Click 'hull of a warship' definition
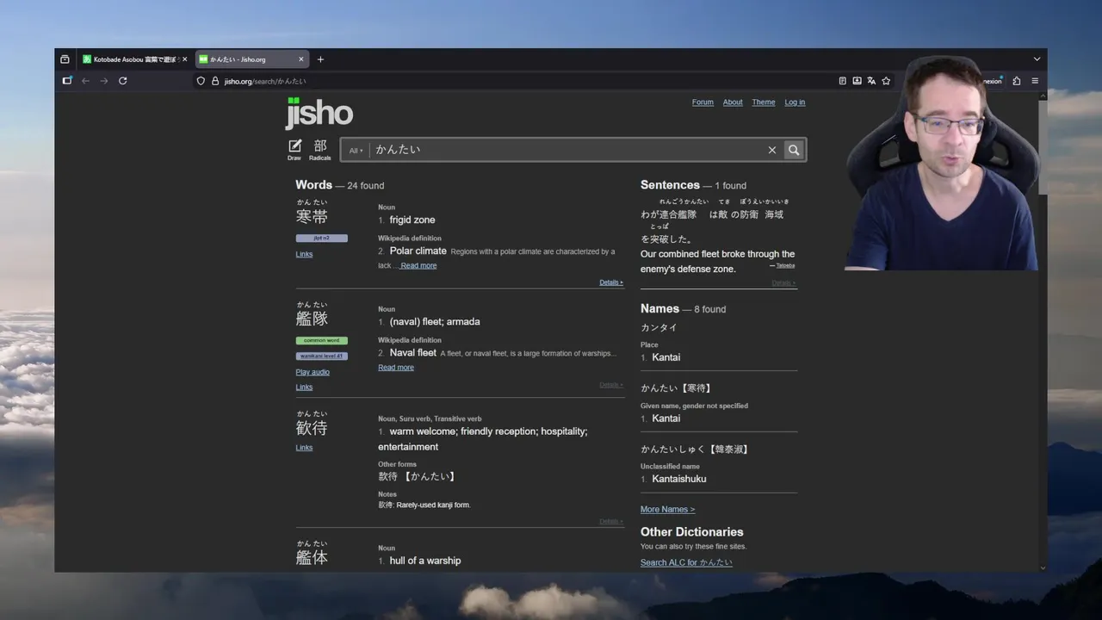The width and height of the screenshot is (1102, 620). tap(425, 561)
